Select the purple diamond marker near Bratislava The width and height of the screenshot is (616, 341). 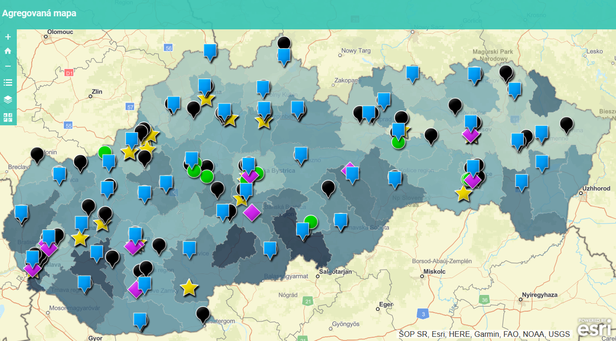(x=33, y=269)
